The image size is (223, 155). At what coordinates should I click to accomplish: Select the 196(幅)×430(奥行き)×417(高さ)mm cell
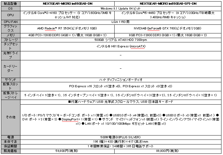(121, 142)
